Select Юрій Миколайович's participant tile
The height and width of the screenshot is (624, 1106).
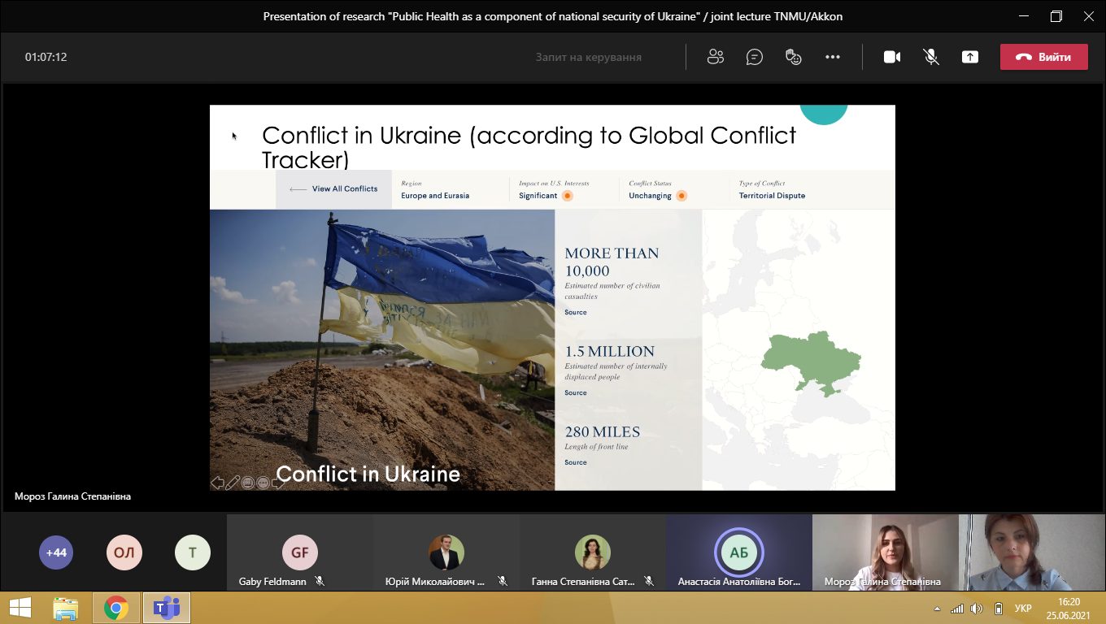click(x=446, y=553)
